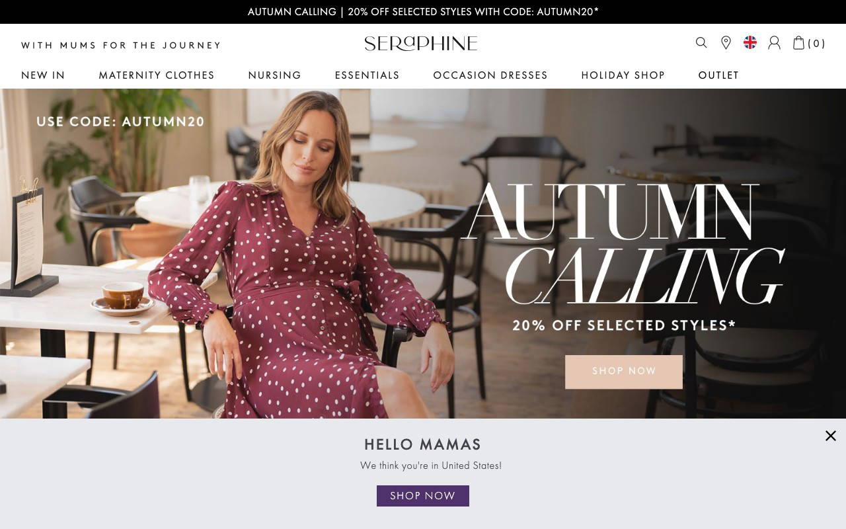Viewport: 846px width, 529px height.
Task: Open the shopping bag icon
Action: tap(798, 43)
